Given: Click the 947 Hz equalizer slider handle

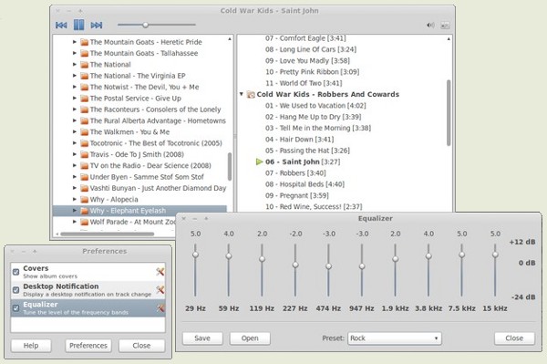Looking at the screenshot, I should click(x=362, y=266).
